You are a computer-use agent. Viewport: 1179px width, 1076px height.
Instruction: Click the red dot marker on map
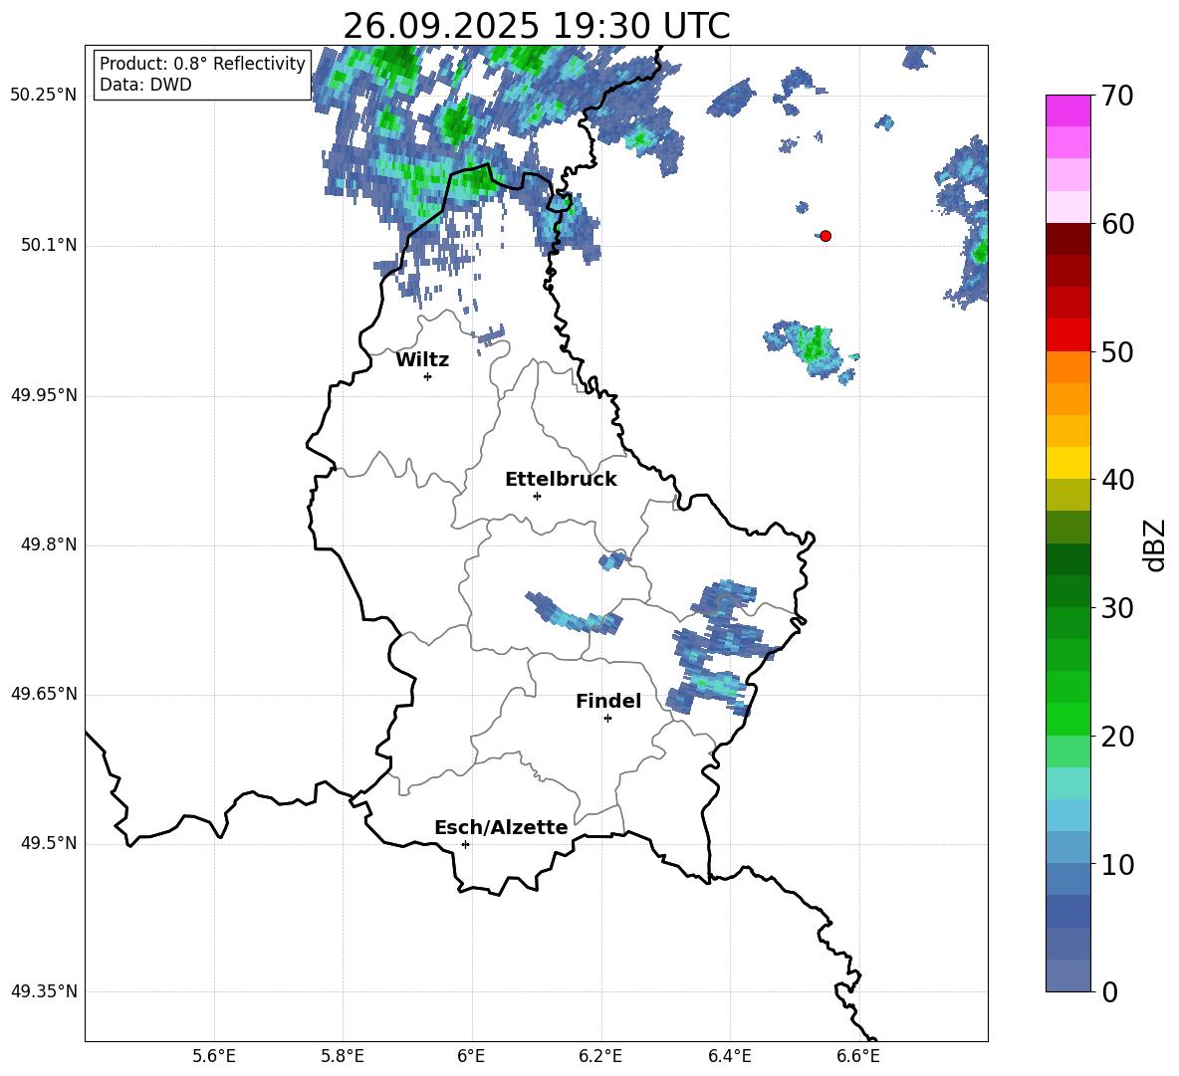click(x=825, y=236)
